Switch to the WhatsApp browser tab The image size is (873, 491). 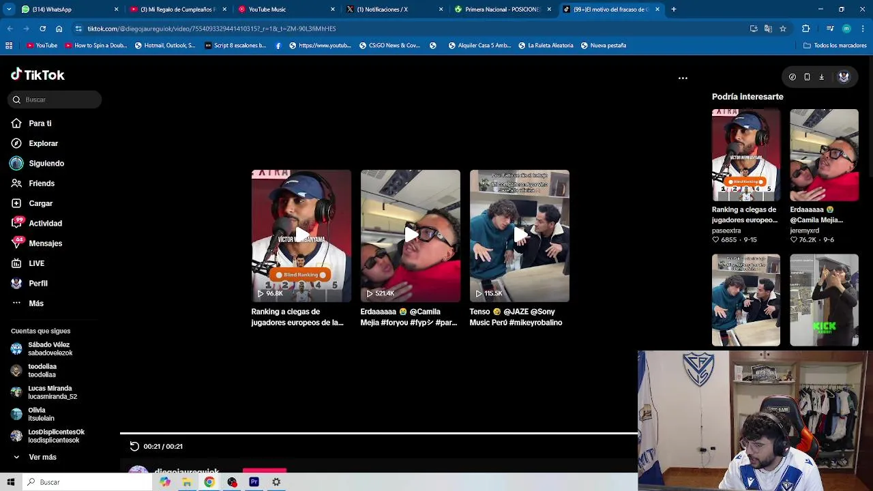[68, 10]
